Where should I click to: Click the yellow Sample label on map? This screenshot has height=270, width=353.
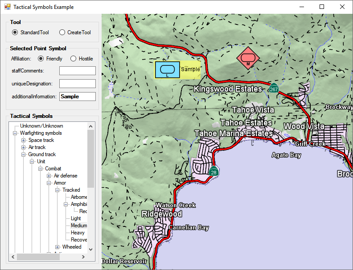pos(190,70)
